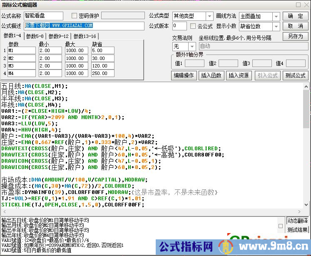Click the 确定 button
311x256 pixels.
tap(295, 16)
